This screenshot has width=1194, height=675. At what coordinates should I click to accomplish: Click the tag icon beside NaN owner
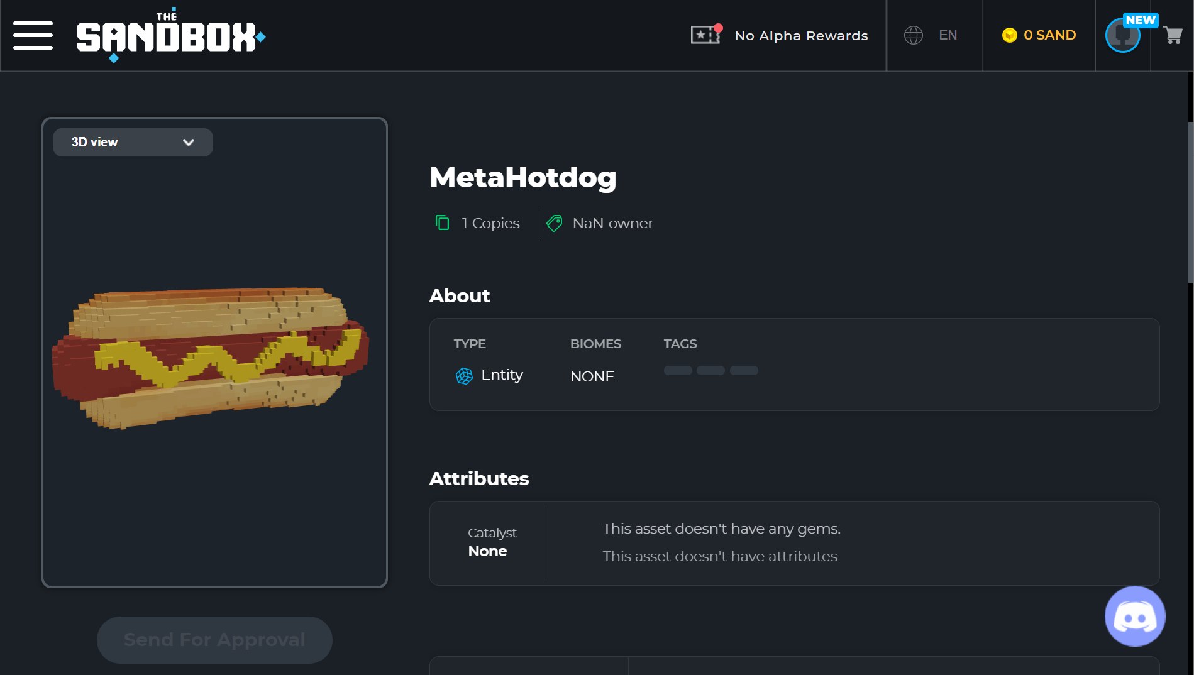coord(555,223)
